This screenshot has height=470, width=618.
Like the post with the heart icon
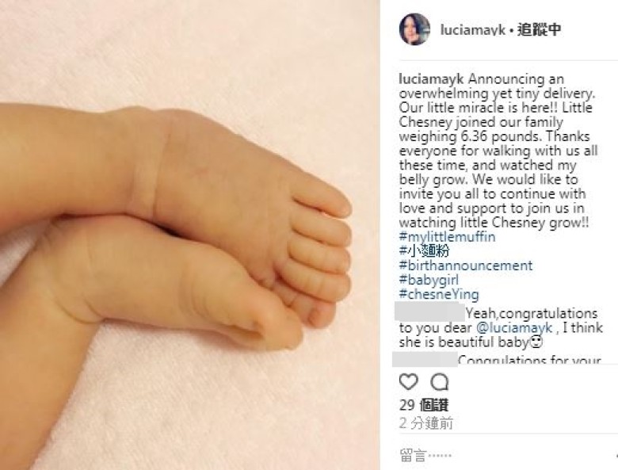pos(408,382)
